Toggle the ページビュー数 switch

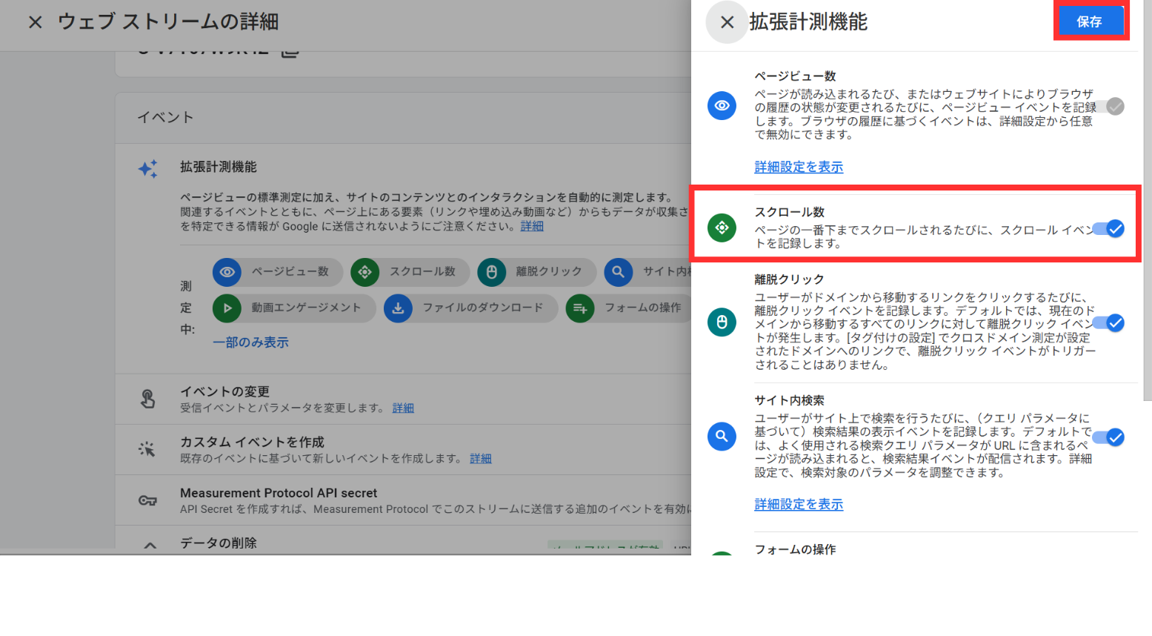click(x=1110, y=106)
